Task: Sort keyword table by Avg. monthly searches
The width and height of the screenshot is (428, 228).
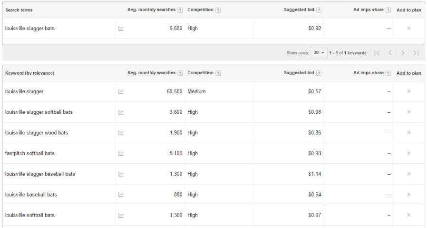Action: tap(151, 73)
